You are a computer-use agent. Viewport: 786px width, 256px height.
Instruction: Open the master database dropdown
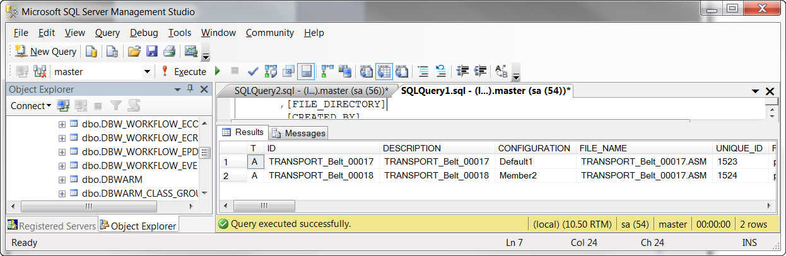(148, 72)
